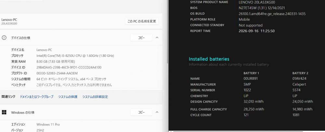The height and width of the screenshot is (132, 325).
Task: Copy device specifications with コピー button
Action: [141, 38]
